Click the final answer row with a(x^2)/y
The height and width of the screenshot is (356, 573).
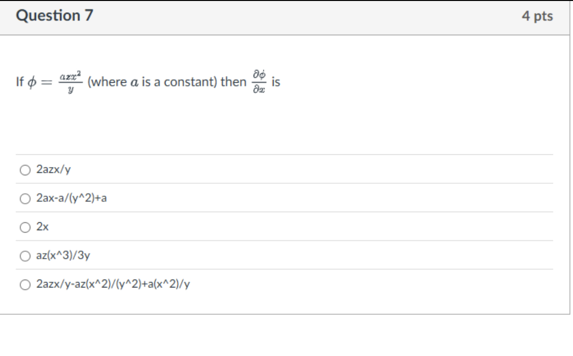[x=113, y=283]
